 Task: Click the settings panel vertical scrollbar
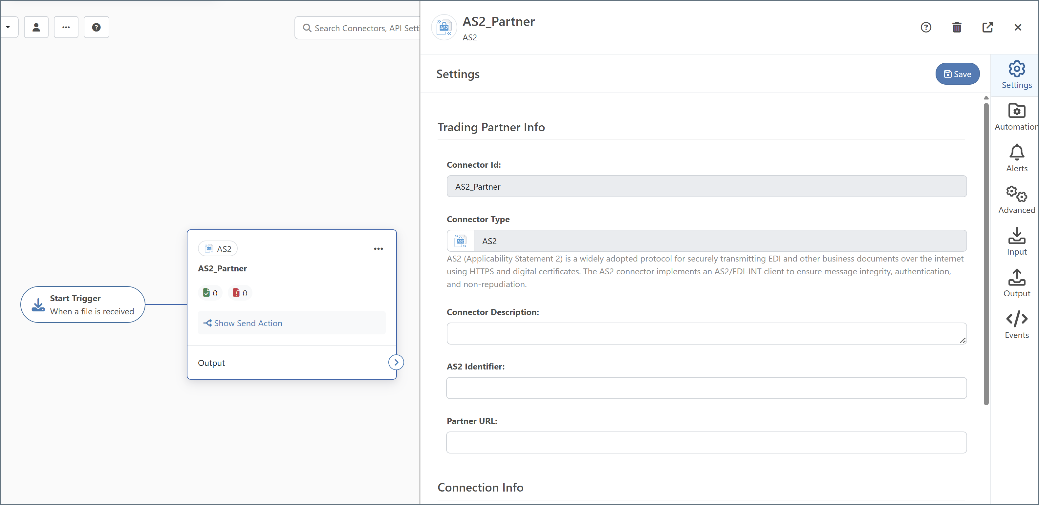click(986, 254)
